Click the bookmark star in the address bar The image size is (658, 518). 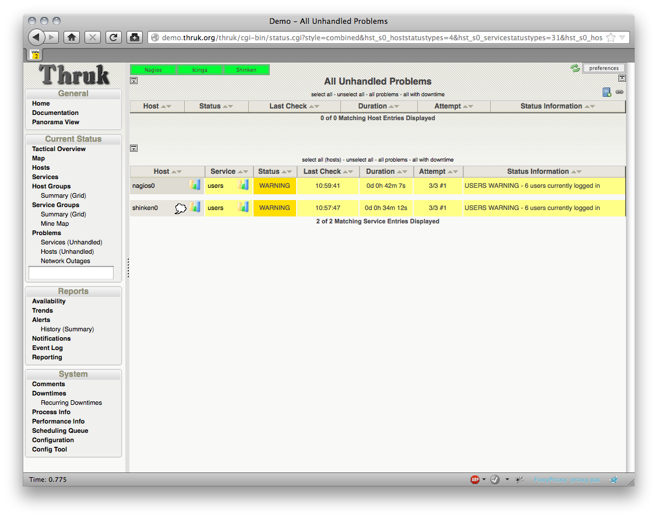coord(611,37)
